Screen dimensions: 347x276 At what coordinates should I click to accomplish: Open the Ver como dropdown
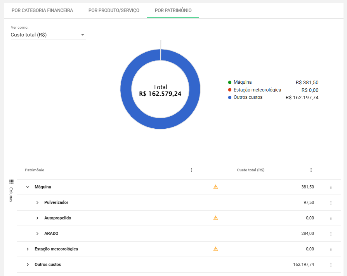[48, 35]
